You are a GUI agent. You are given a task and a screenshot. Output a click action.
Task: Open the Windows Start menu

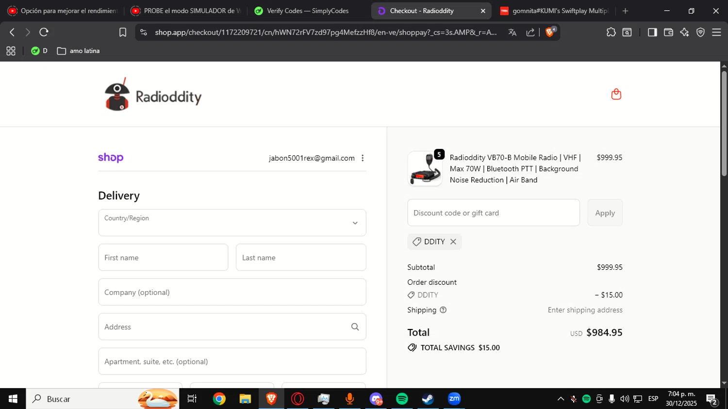(x=13, y=399)
